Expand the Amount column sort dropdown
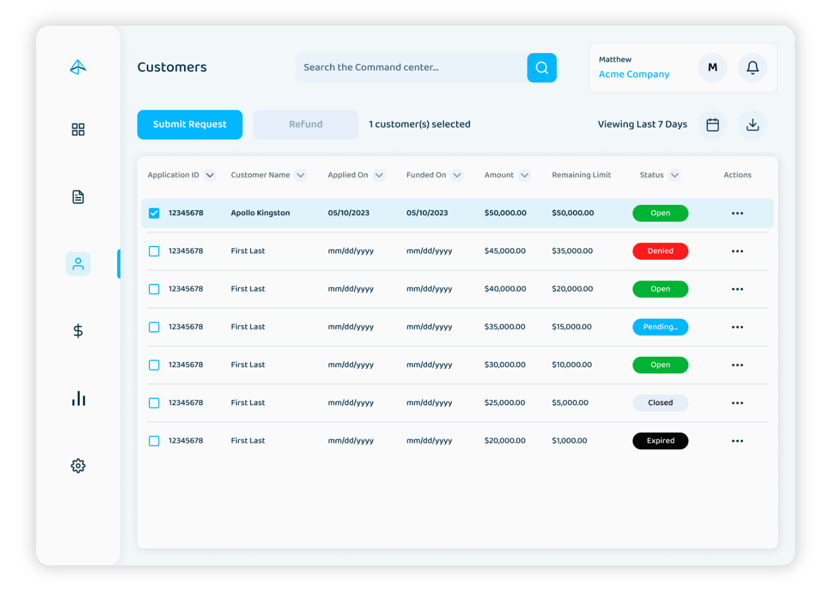Viewport: 831px width, 591px height. pos(524,175)
